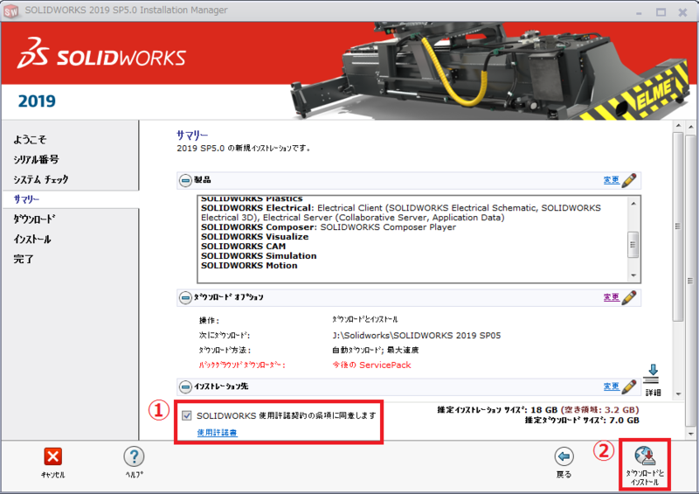Click the Back (戻る) arrow icon
Image resolution: width=699 pixels, height=494 pixels.
[x=564, y=456]
